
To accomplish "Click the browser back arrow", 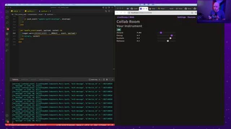I will pyautogui.click(x=117, y=13).
